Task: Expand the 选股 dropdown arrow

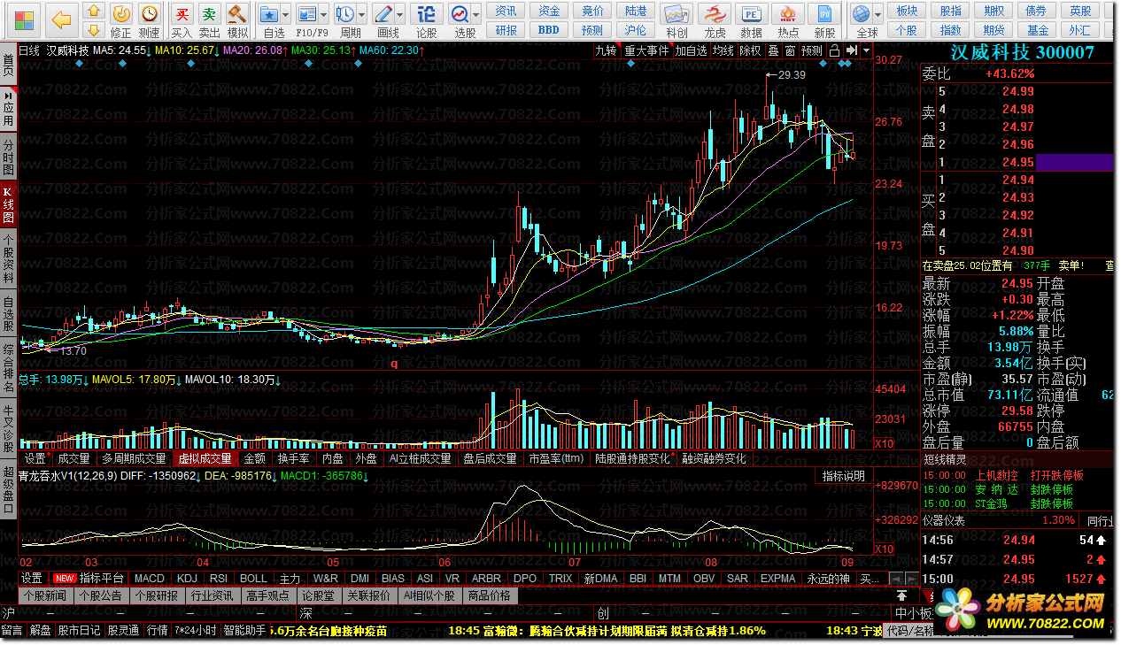Action: 478,13
